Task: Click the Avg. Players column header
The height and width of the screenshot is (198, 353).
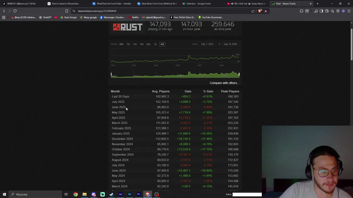Action: click(161, 91)
